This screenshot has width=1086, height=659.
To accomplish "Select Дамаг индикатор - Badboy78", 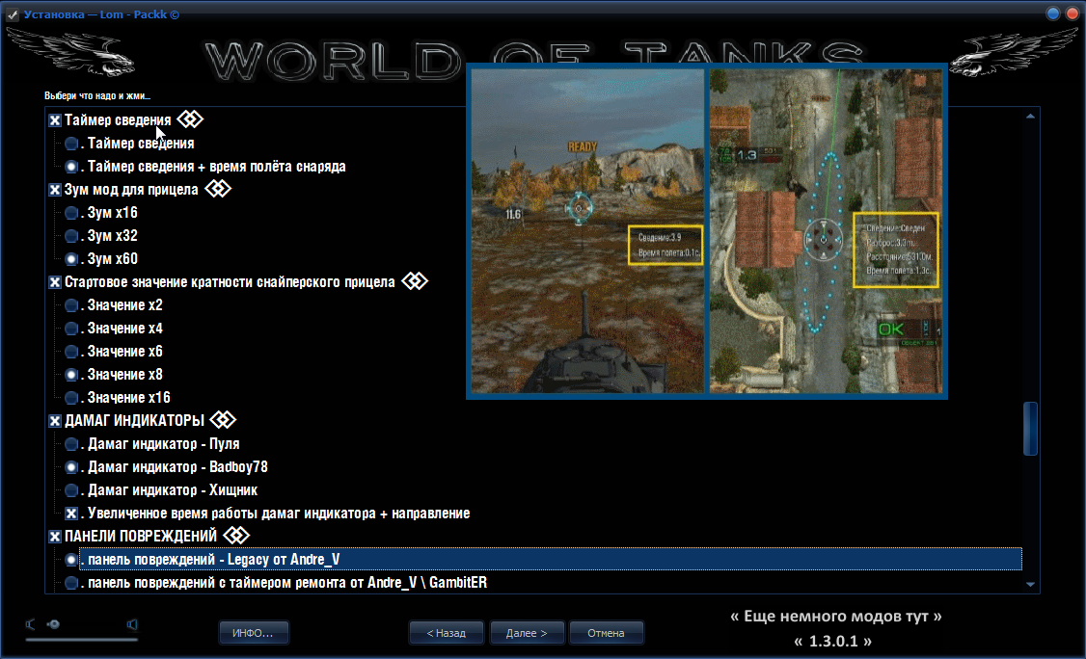I will (70, 467).
